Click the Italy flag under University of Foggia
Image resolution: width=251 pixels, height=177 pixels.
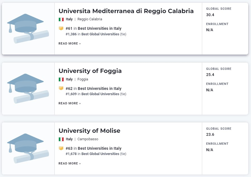point(61,79)
